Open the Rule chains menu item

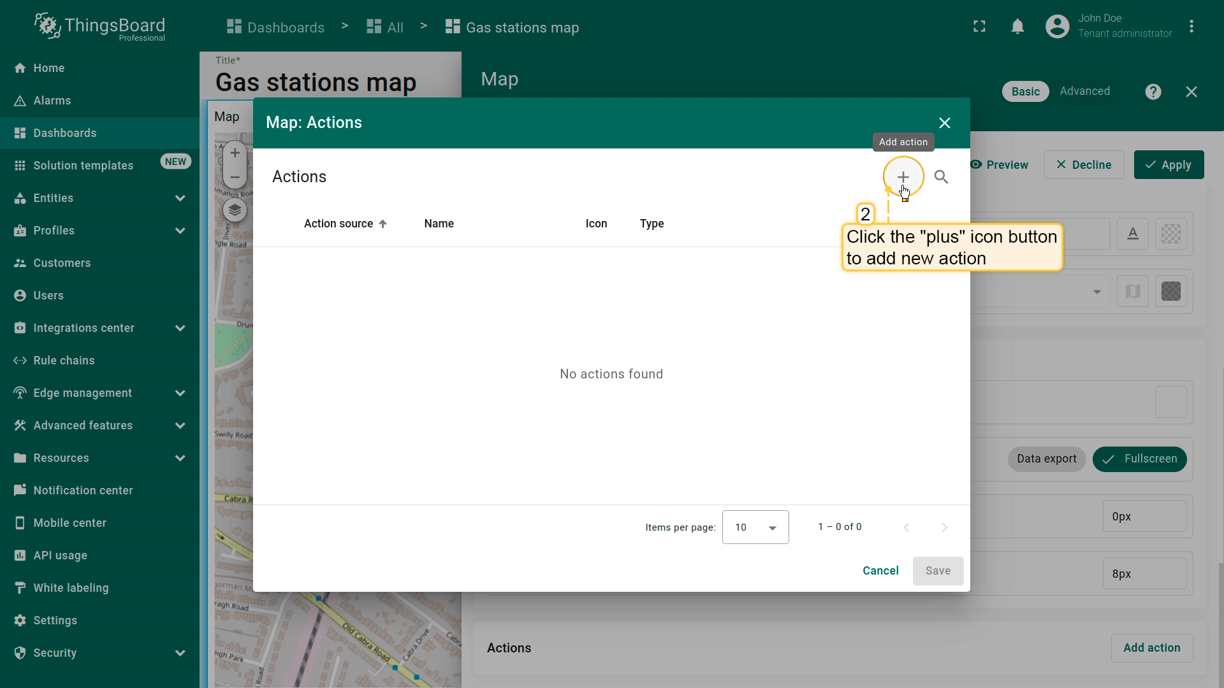click(64, 361)
